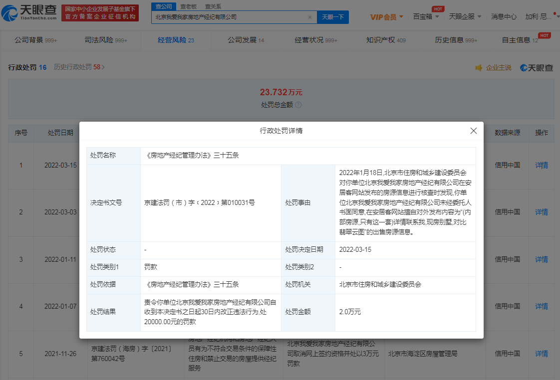Click the 天眼一下 search button
The image size is (560, 380).
click(332, 17)
